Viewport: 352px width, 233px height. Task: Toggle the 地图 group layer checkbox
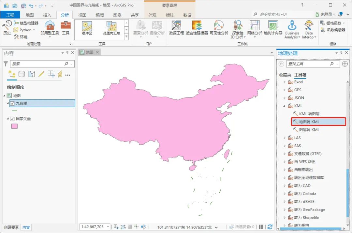click(9, 95)
